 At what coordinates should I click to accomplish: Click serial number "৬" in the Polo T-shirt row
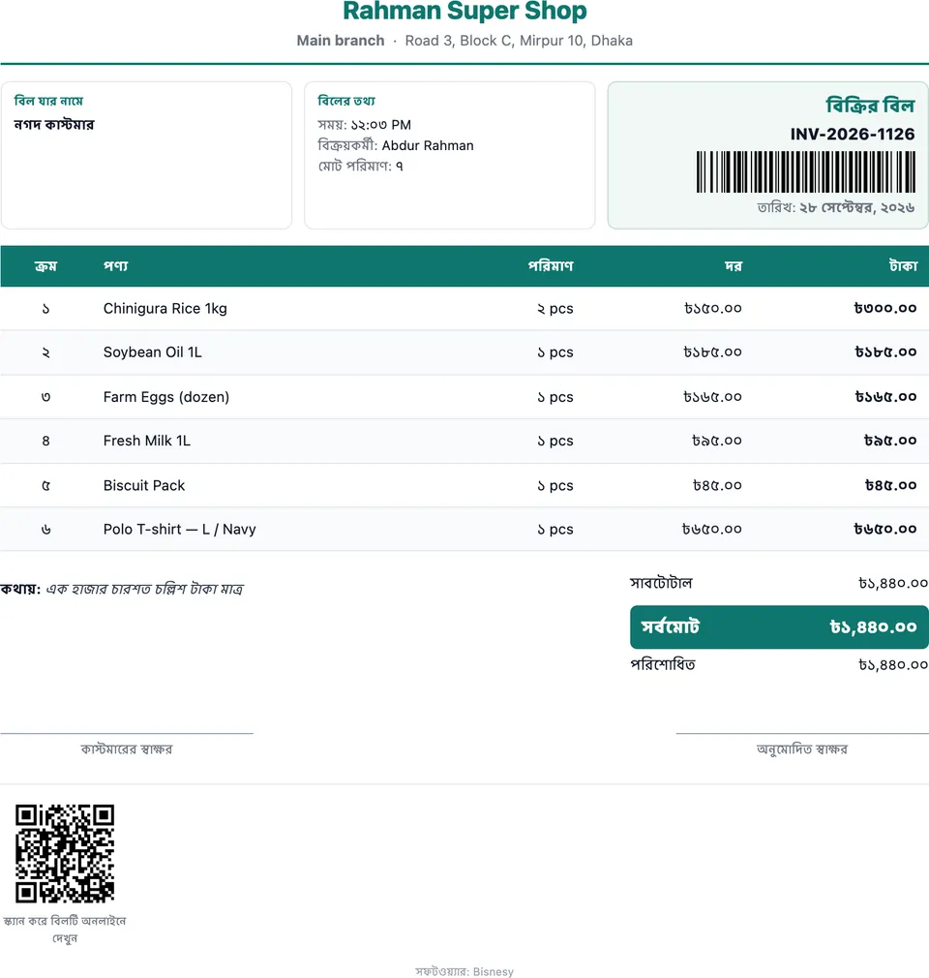45,529
